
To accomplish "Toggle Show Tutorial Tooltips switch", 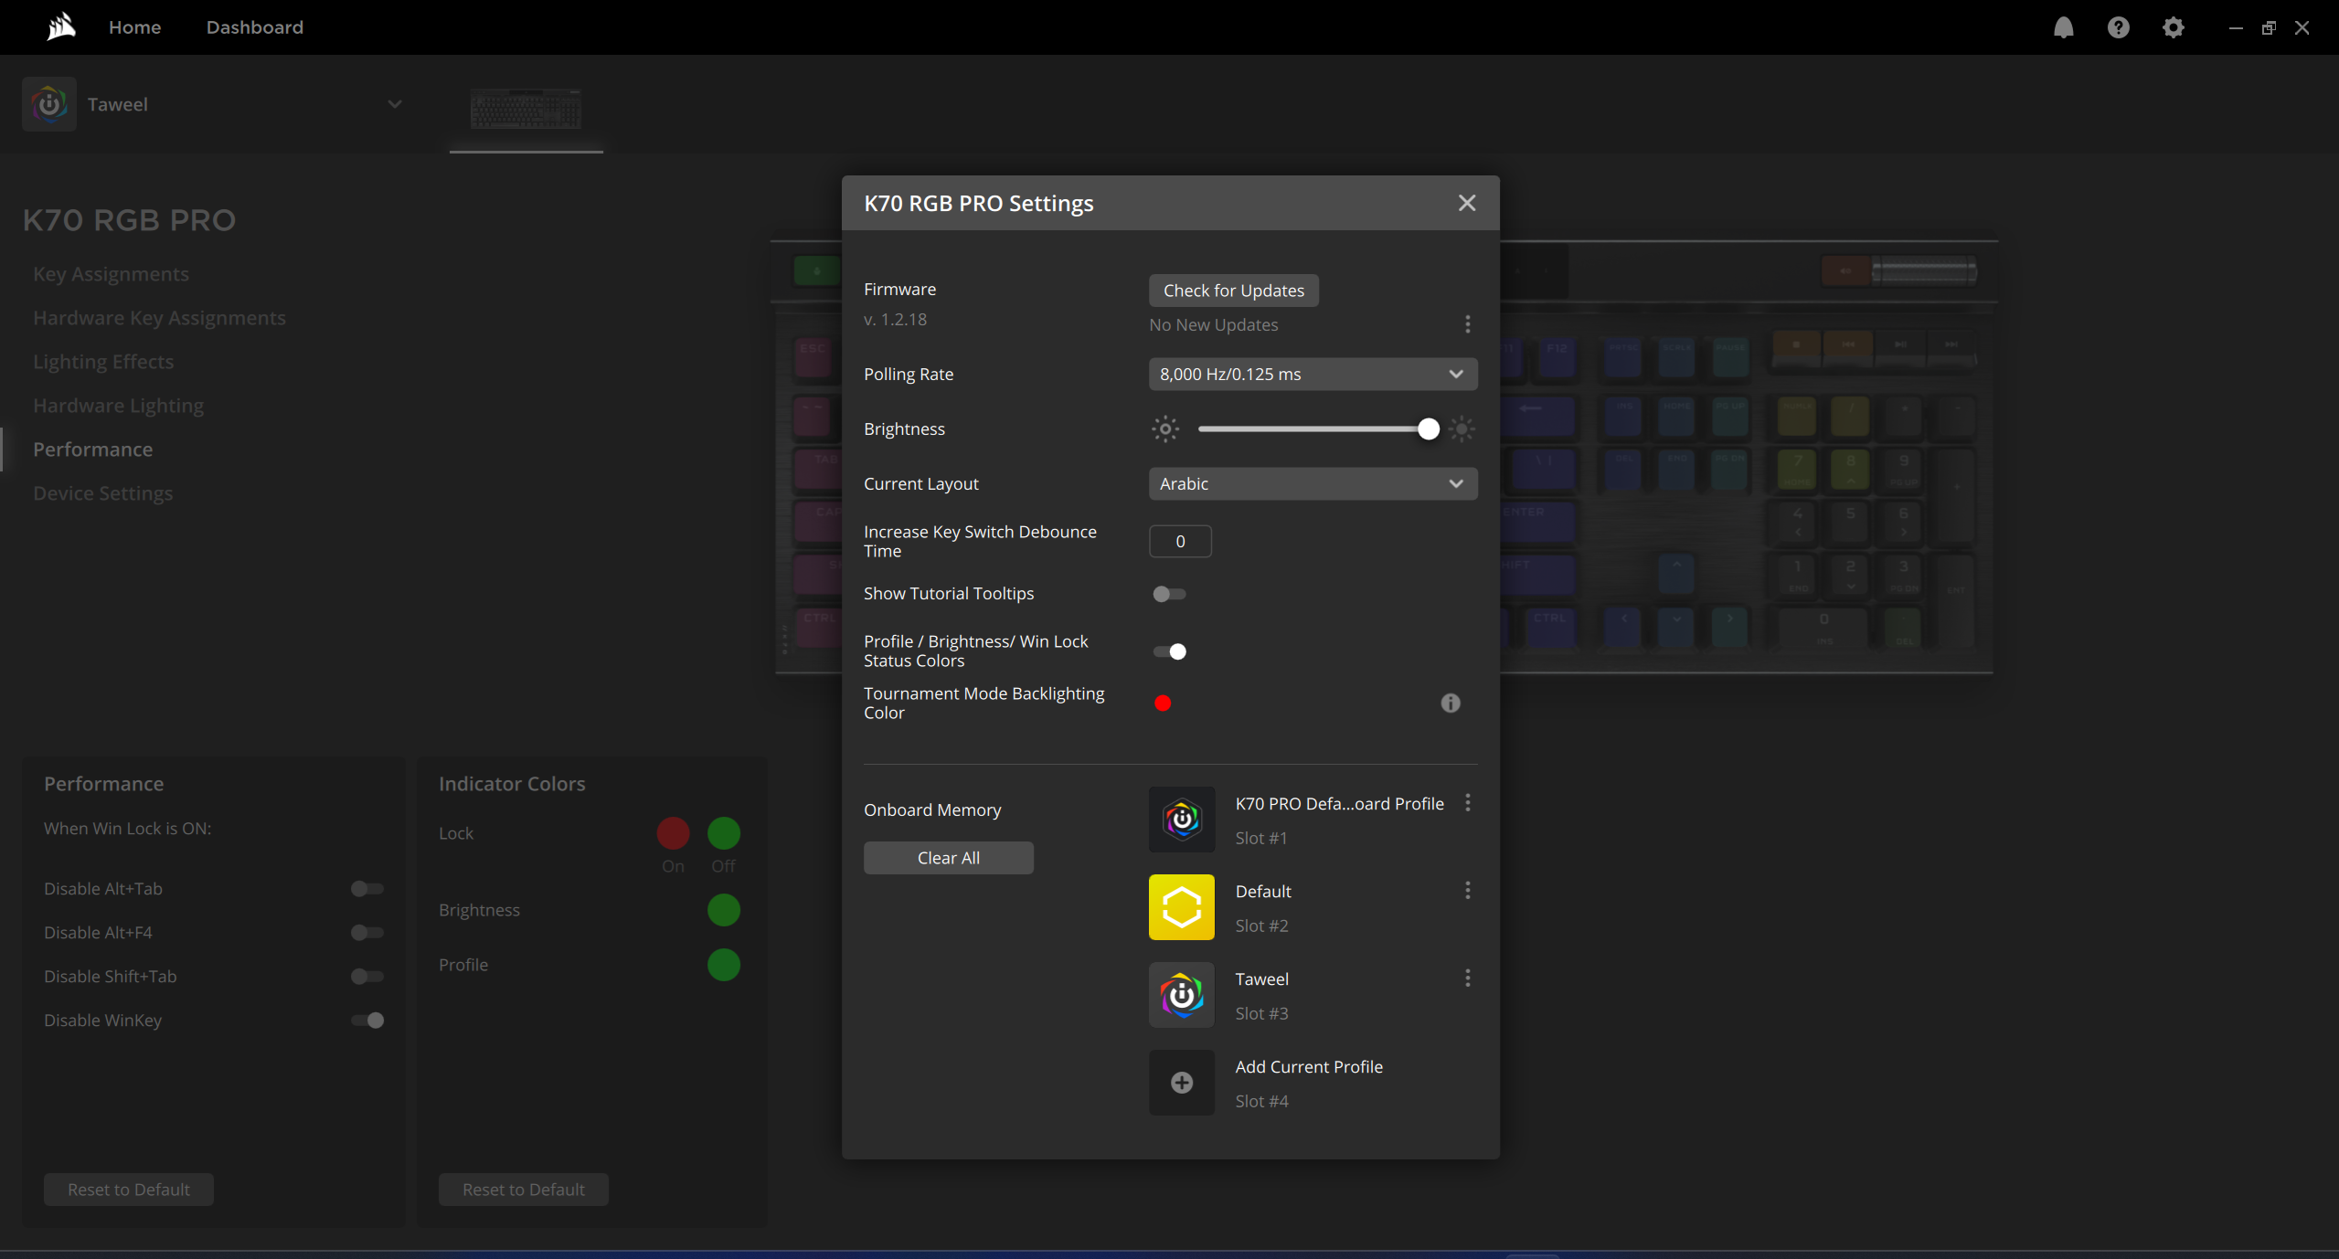I will click(x=1169, y=594).
